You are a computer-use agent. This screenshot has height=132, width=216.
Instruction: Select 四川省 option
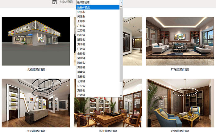81,35
